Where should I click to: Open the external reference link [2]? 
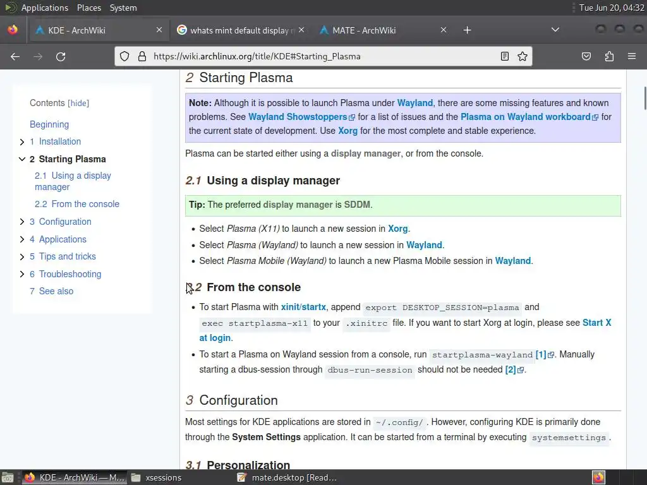pos(514,370)
